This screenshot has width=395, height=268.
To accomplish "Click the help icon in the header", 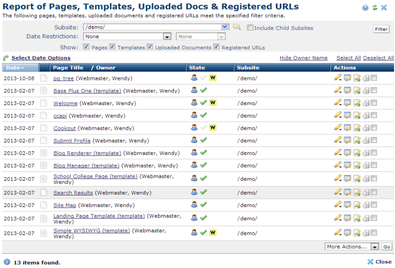I will [x=365, y=8].
